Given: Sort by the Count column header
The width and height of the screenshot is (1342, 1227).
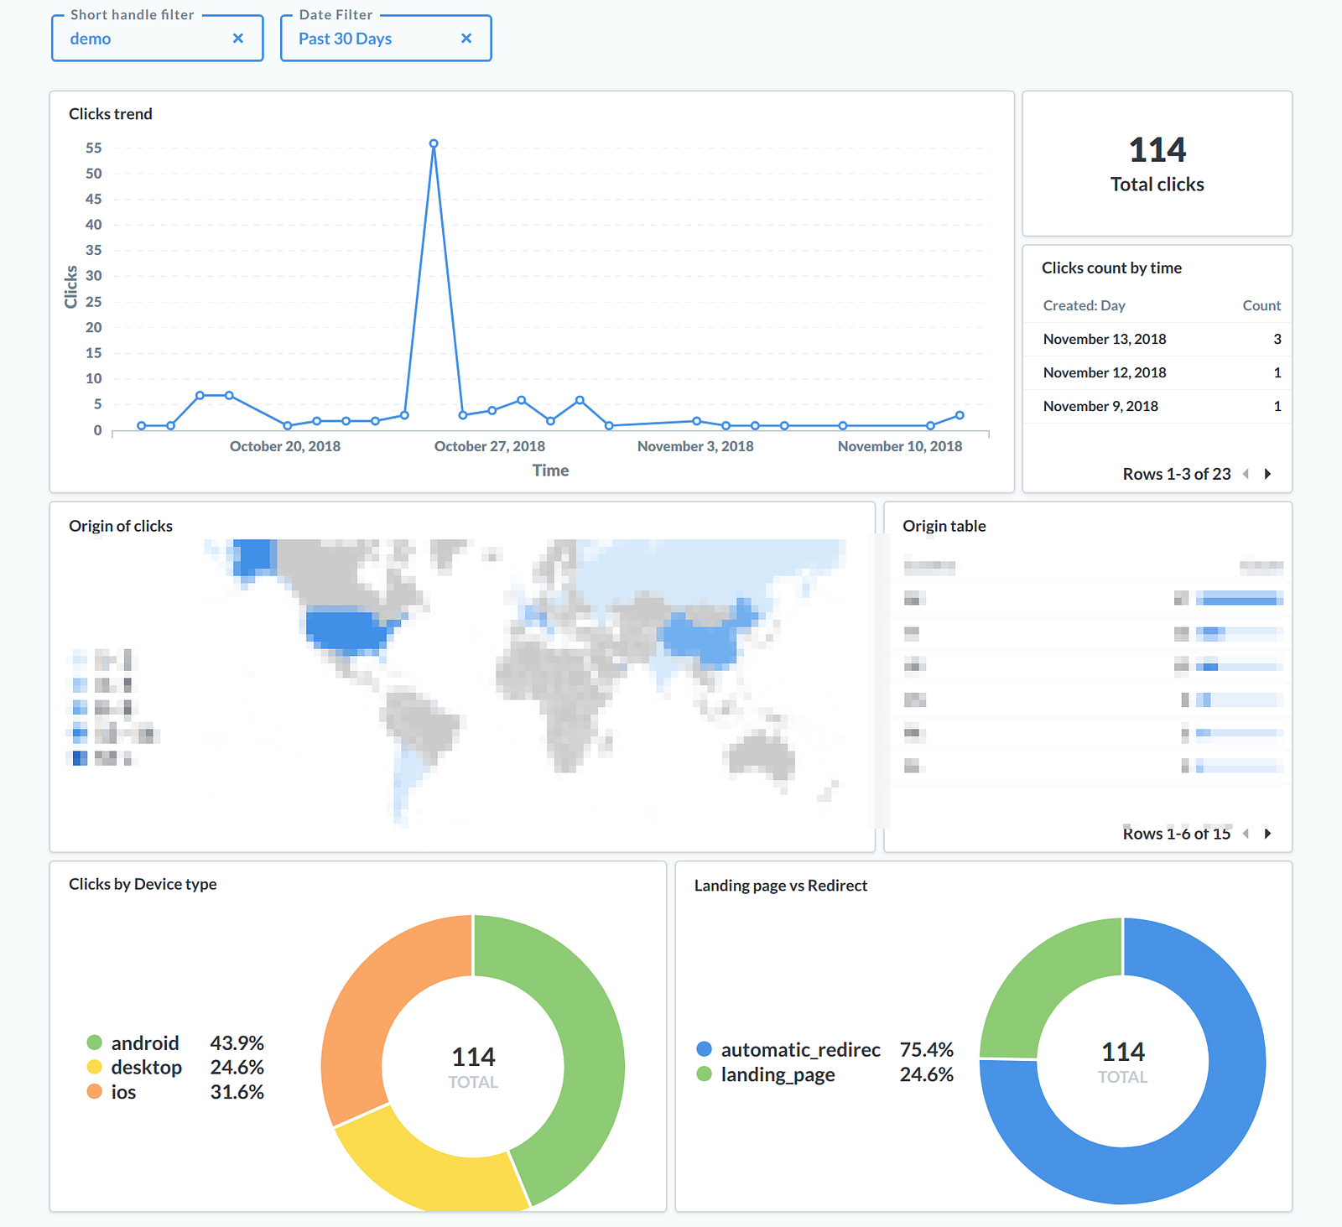Looking at the screenshot, I should click(x=1261, y=305).
